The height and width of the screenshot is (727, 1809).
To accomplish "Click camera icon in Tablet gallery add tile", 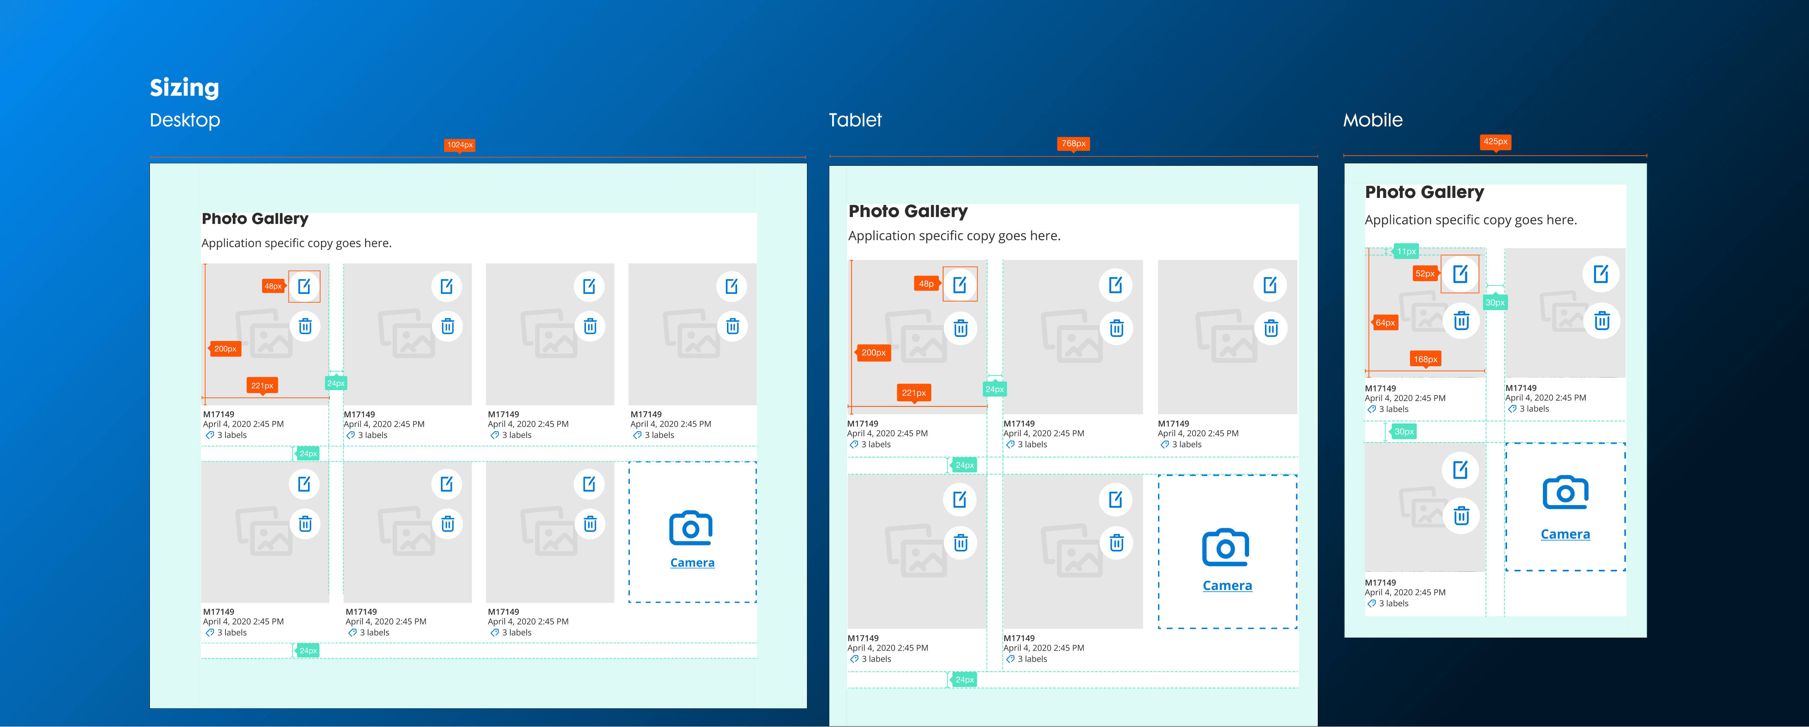I will [x=1226, y=547].
